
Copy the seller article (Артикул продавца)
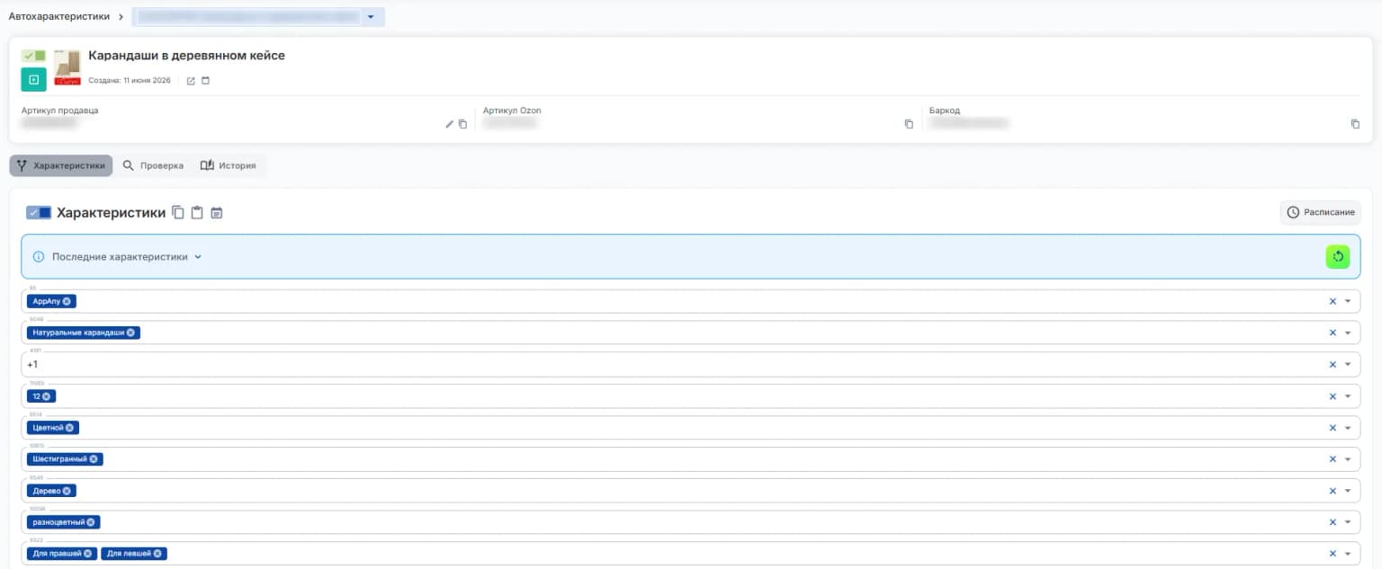pos(462,124)
